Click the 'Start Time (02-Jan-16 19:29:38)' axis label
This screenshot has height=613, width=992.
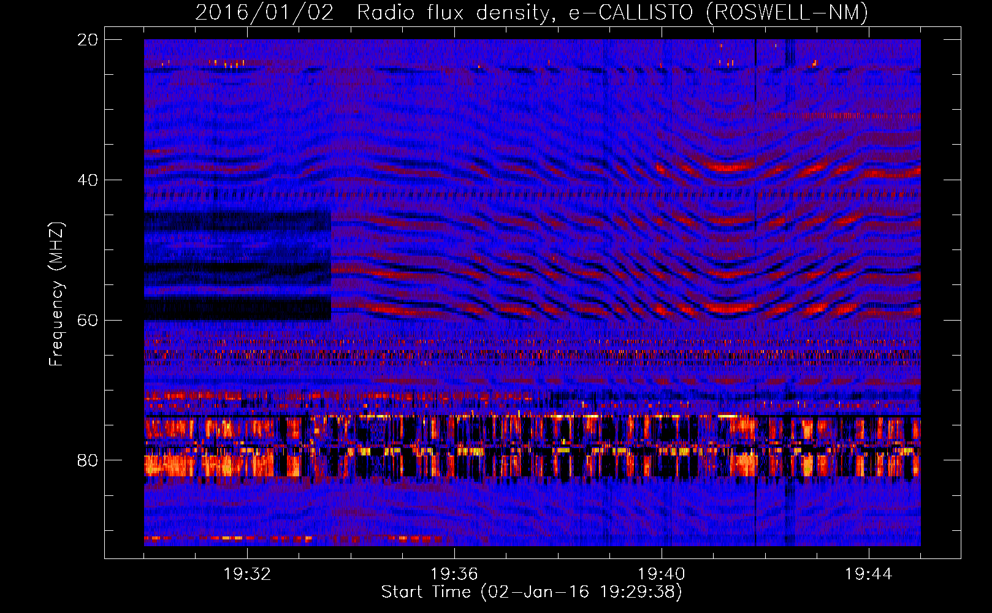(x=532, y=592)
